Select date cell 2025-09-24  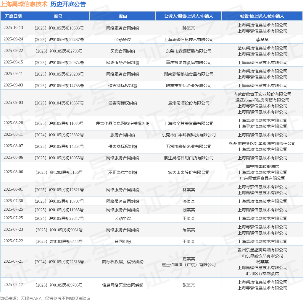pyautogui.click(x=13, y=39)
